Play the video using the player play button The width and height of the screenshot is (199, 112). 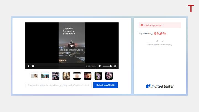[28, 66]
